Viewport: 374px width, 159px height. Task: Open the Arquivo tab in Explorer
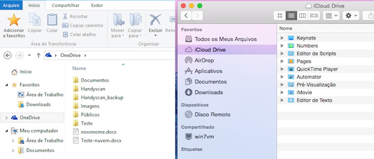11,5
